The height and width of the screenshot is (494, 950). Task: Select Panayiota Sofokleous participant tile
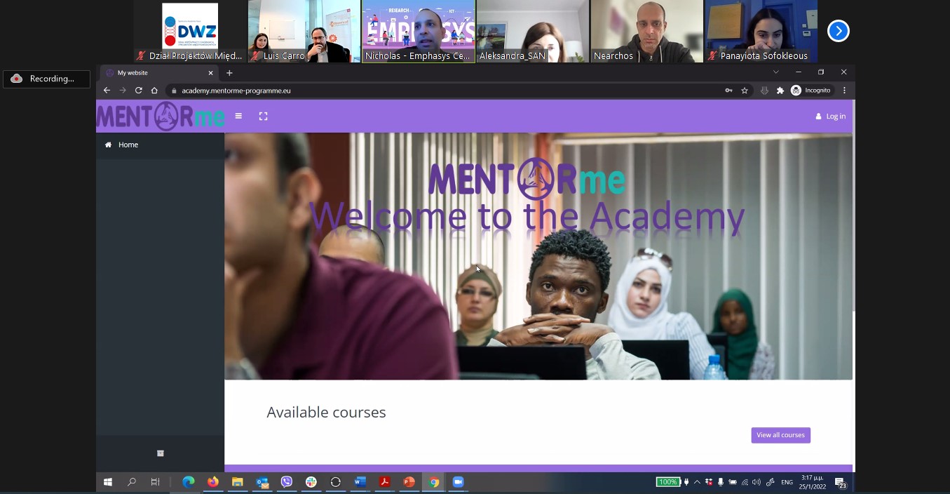coord(761,32)
